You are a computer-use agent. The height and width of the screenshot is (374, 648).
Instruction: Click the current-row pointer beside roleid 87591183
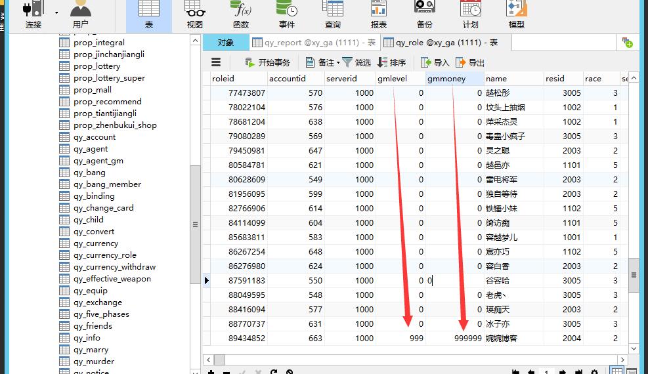[206, 281]
